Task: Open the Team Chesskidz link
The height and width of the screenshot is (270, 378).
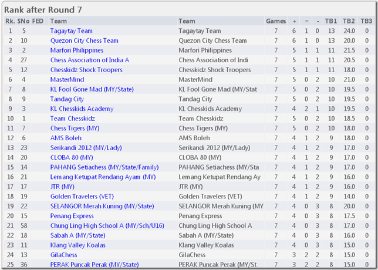Action: coord(73,119)
